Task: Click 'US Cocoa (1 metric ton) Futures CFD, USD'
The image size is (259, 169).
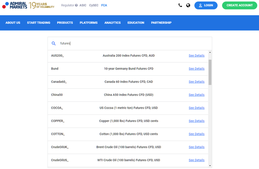Action: click(x=129, y=108)
